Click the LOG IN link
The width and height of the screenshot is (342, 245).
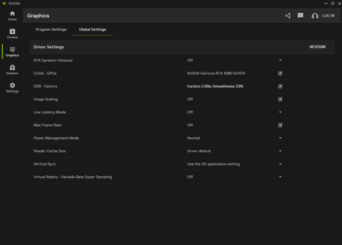point(328,15)
